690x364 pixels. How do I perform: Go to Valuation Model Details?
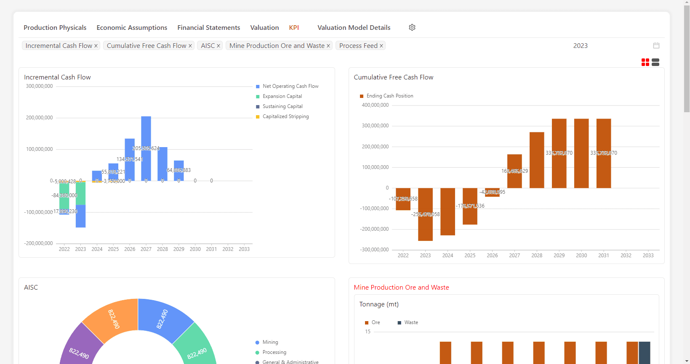354,27
